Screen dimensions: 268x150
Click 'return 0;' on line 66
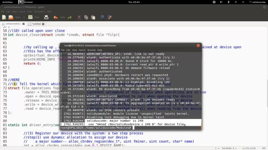click(x=32, y=63)
